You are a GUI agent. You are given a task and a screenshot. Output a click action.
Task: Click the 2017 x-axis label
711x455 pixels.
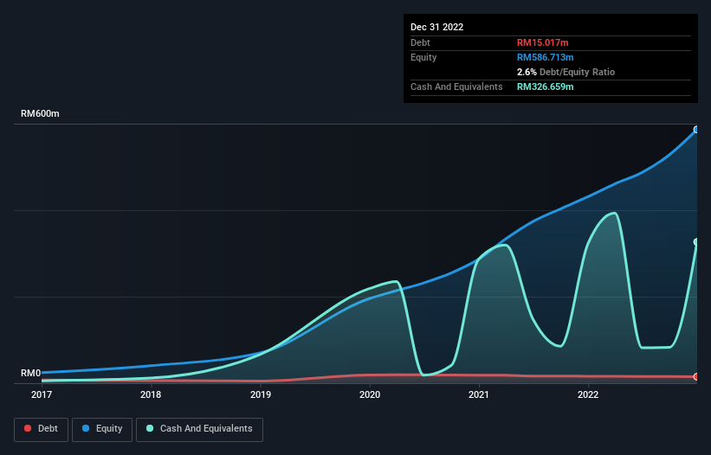(x=42, y=394)
